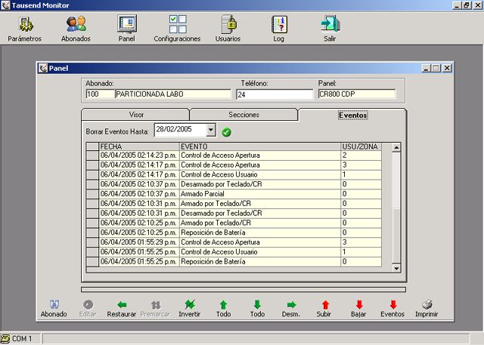Click the Restaurar green left arrow

pos(122,305)
